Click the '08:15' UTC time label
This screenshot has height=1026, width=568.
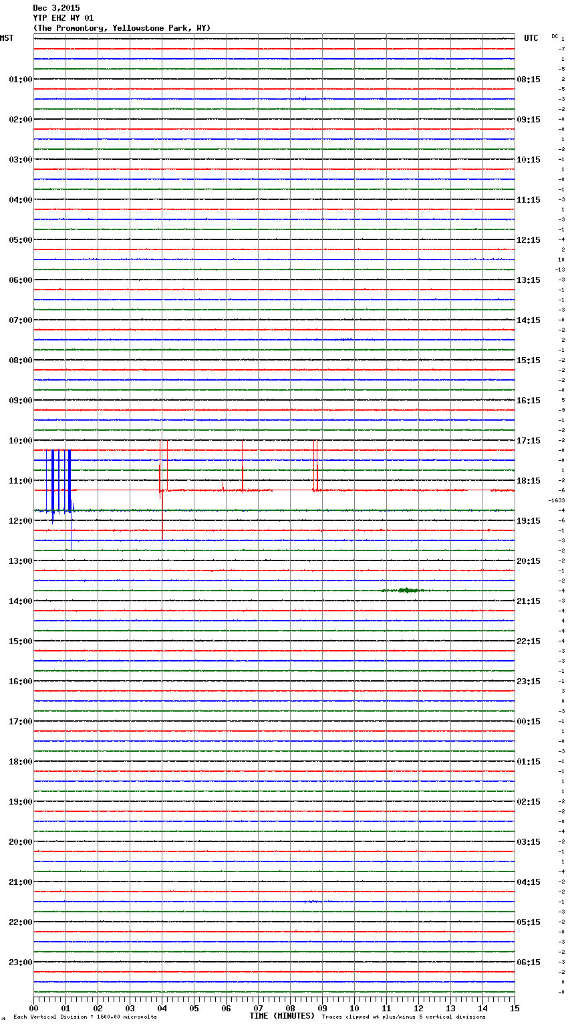[x=529, y=80]
